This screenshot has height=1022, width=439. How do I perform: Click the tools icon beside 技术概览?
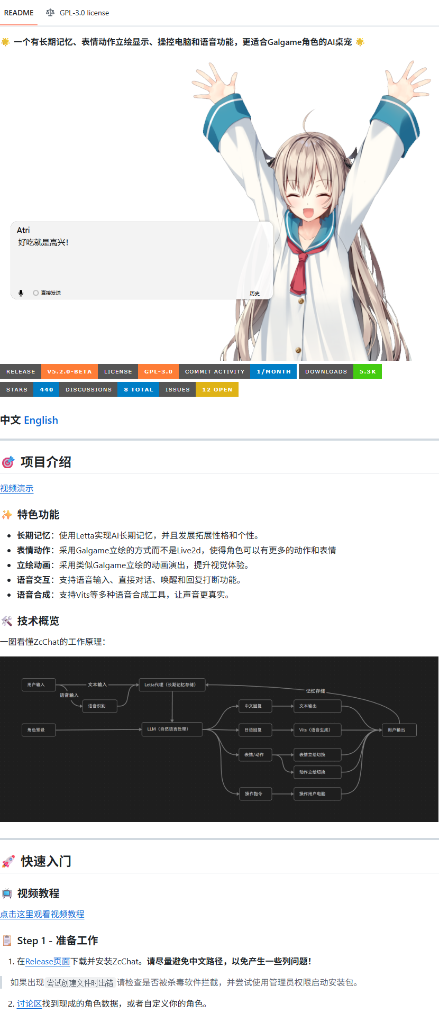7,621
